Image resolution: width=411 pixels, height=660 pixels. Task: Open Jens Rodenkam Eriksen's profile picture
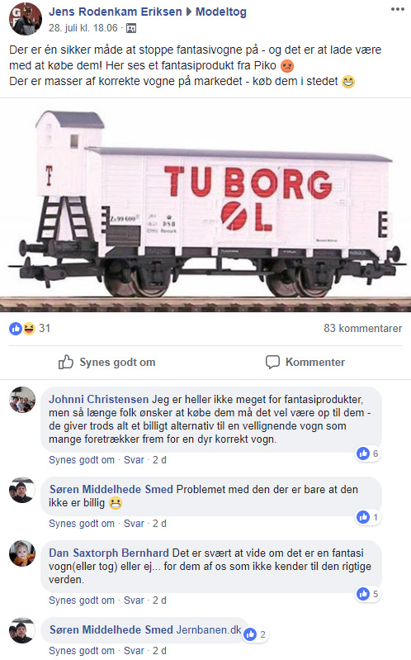(x=26, y=19)
